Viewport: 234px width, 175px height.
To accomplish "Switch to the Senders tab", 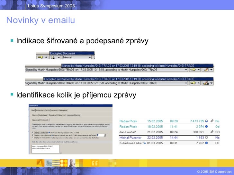I will [x=35, y=120].
